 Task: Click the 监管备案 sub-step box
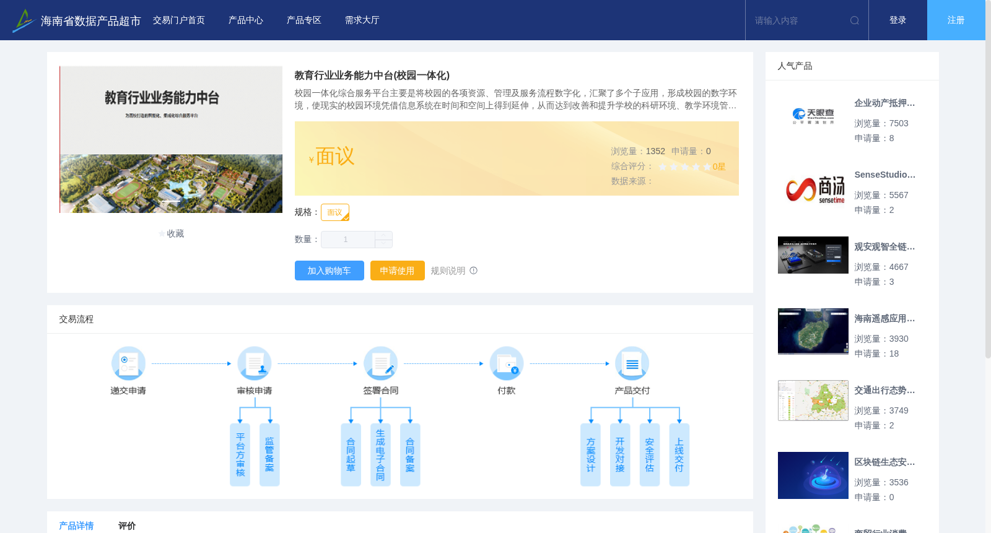tap(269, 455)
